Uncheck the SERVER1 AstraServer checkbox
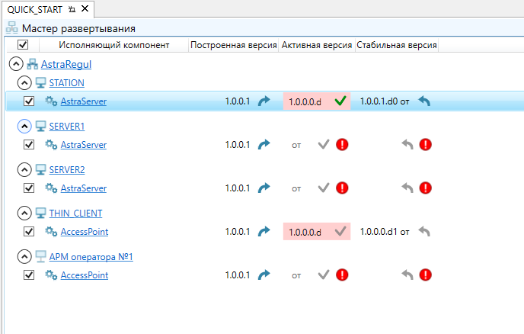Screen dimensions: 524x334 pyautogui.click(x=29, y=144)
